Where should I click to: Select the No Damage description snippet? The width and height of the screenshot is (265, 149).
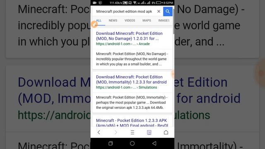(x=132, y=59)
